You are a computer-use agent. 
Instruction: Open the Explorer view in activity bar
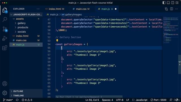5,10
